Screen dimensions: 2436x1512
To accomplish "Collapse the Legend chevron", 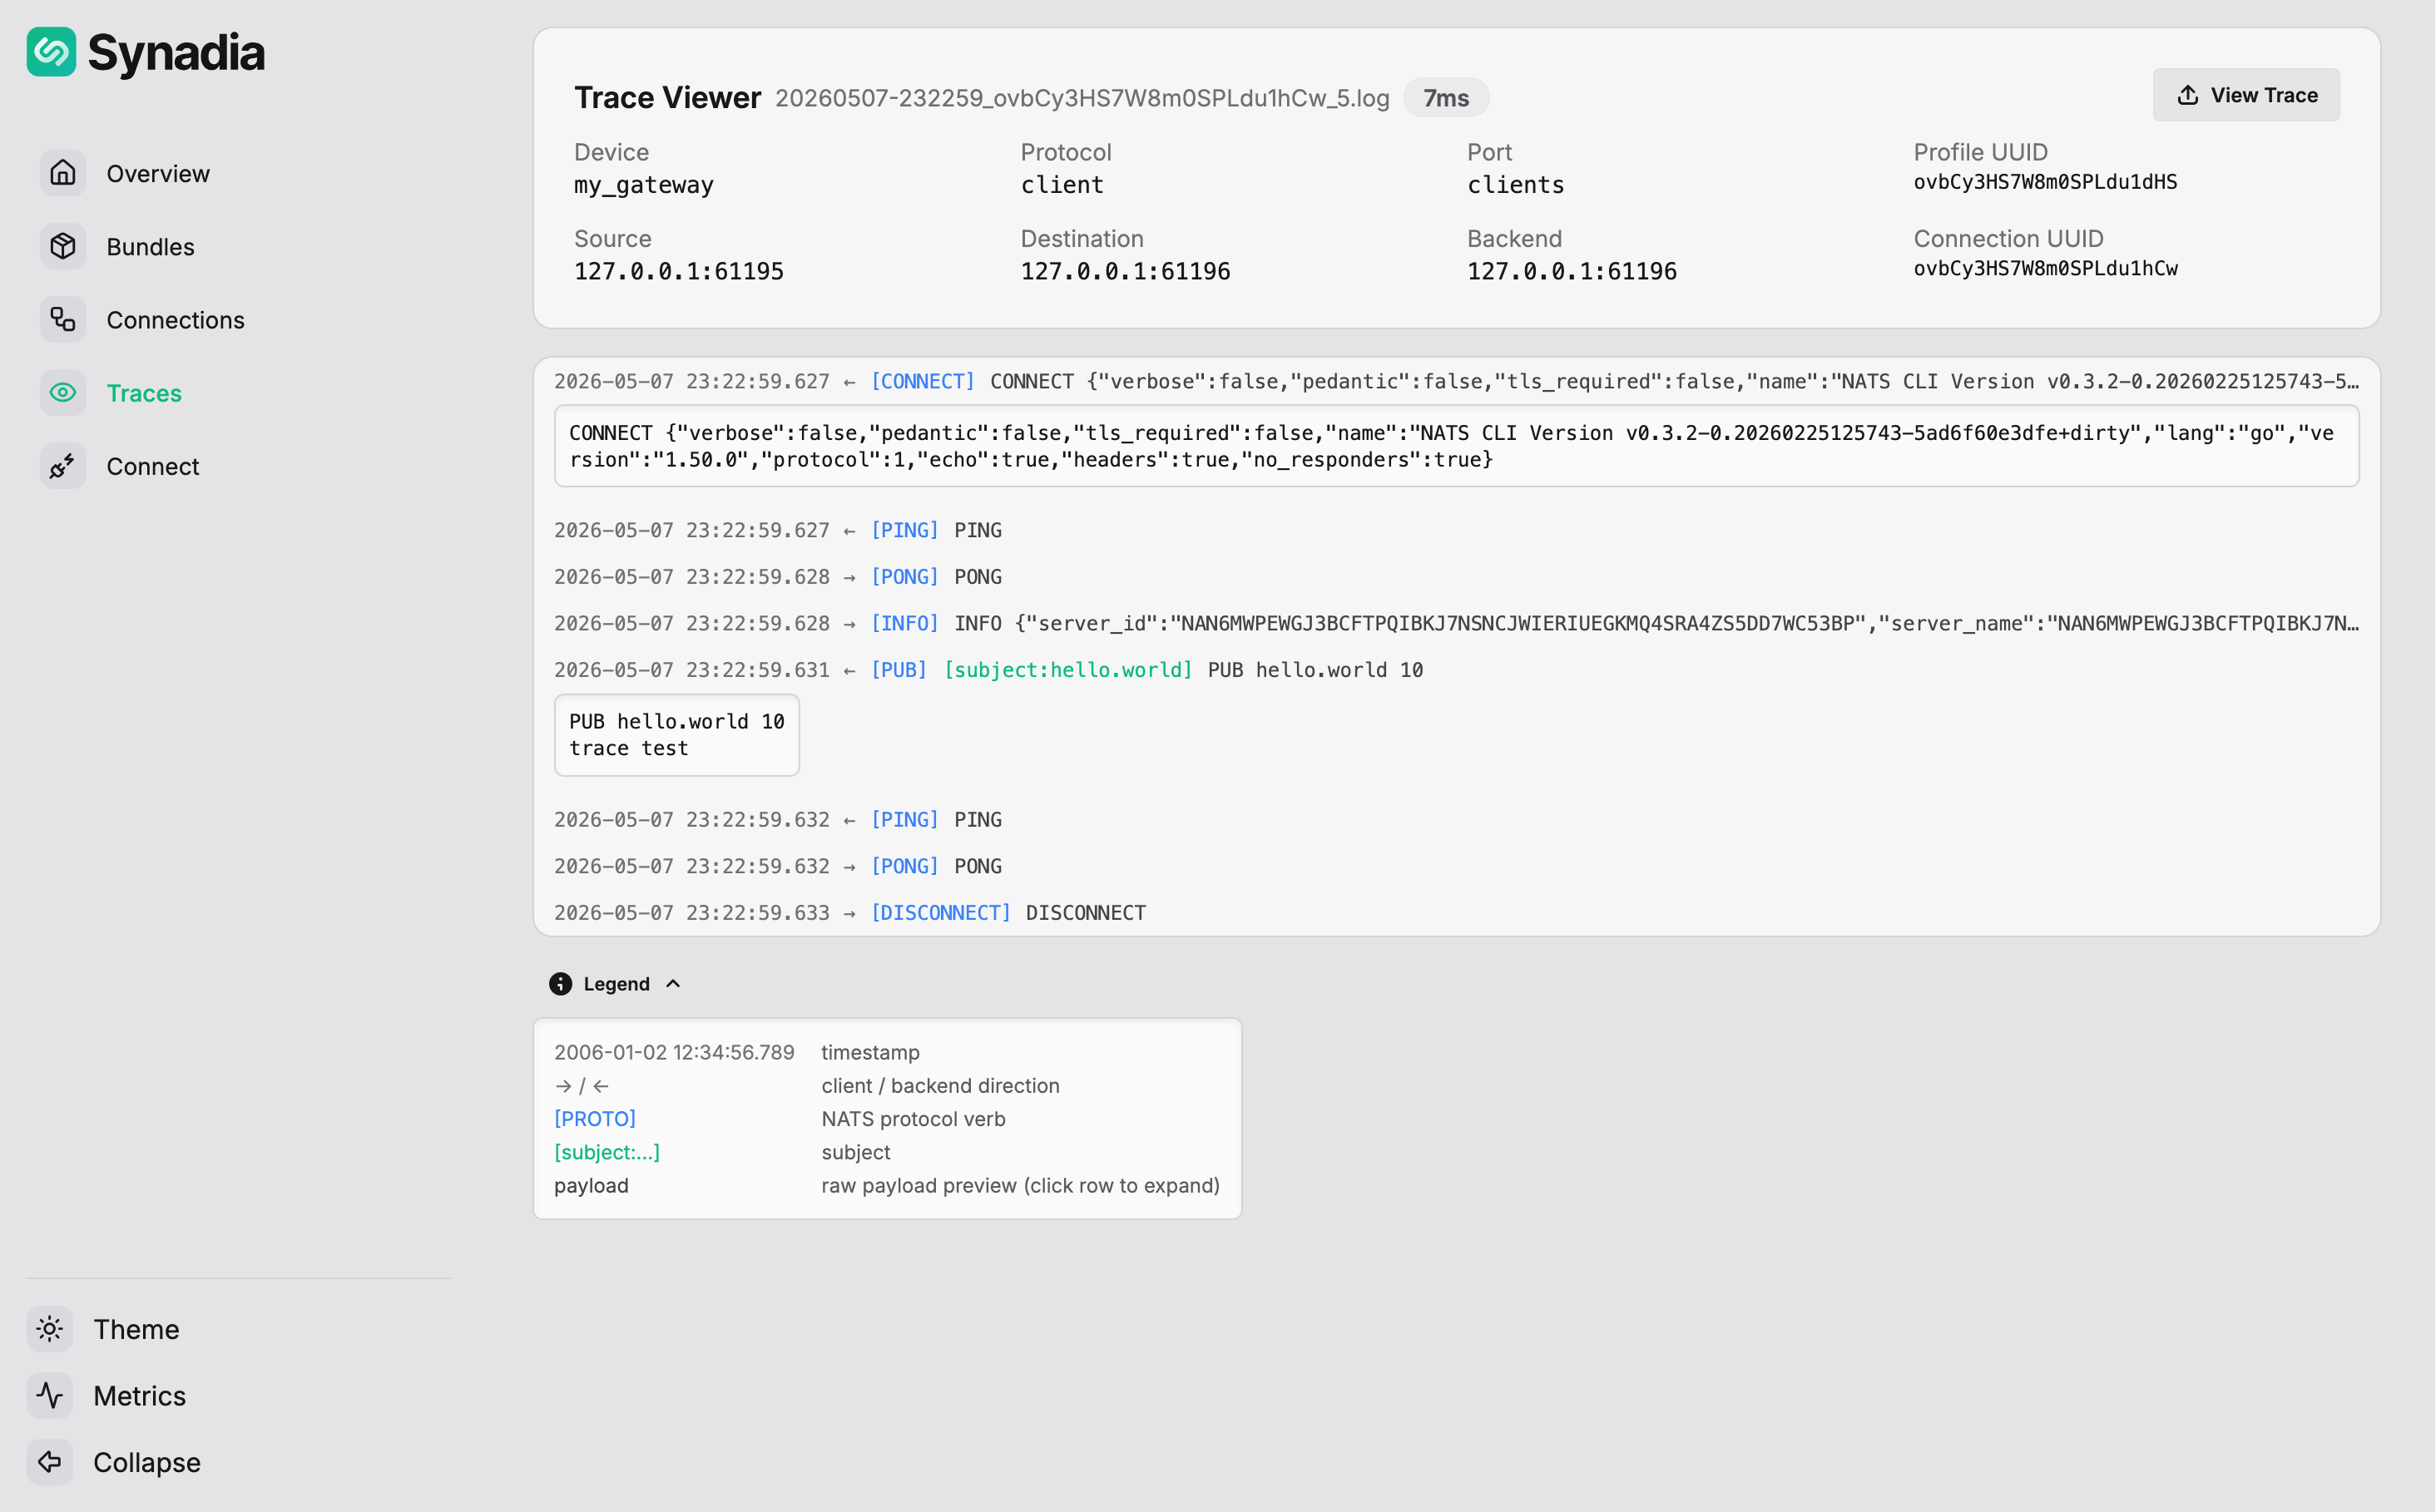I will pyautogui.click(x=673, y=984).
